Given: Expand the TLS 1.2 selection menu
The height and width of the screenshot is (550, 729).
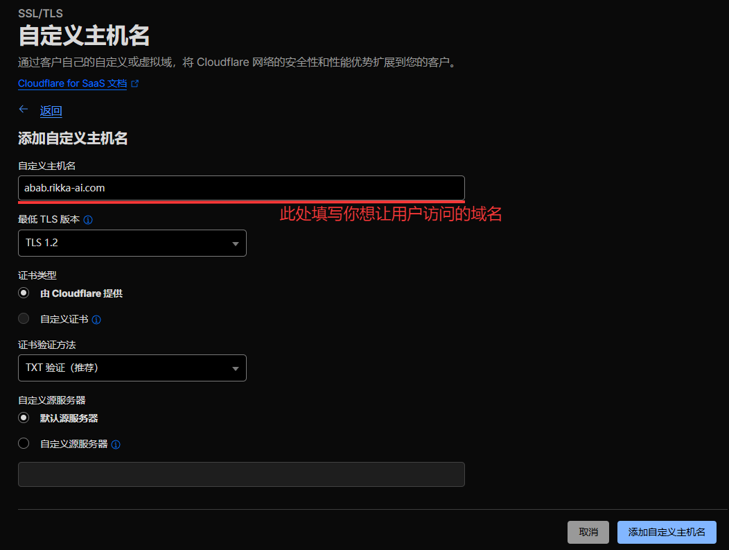Looking at the screenshot, I should pos(132,243).
